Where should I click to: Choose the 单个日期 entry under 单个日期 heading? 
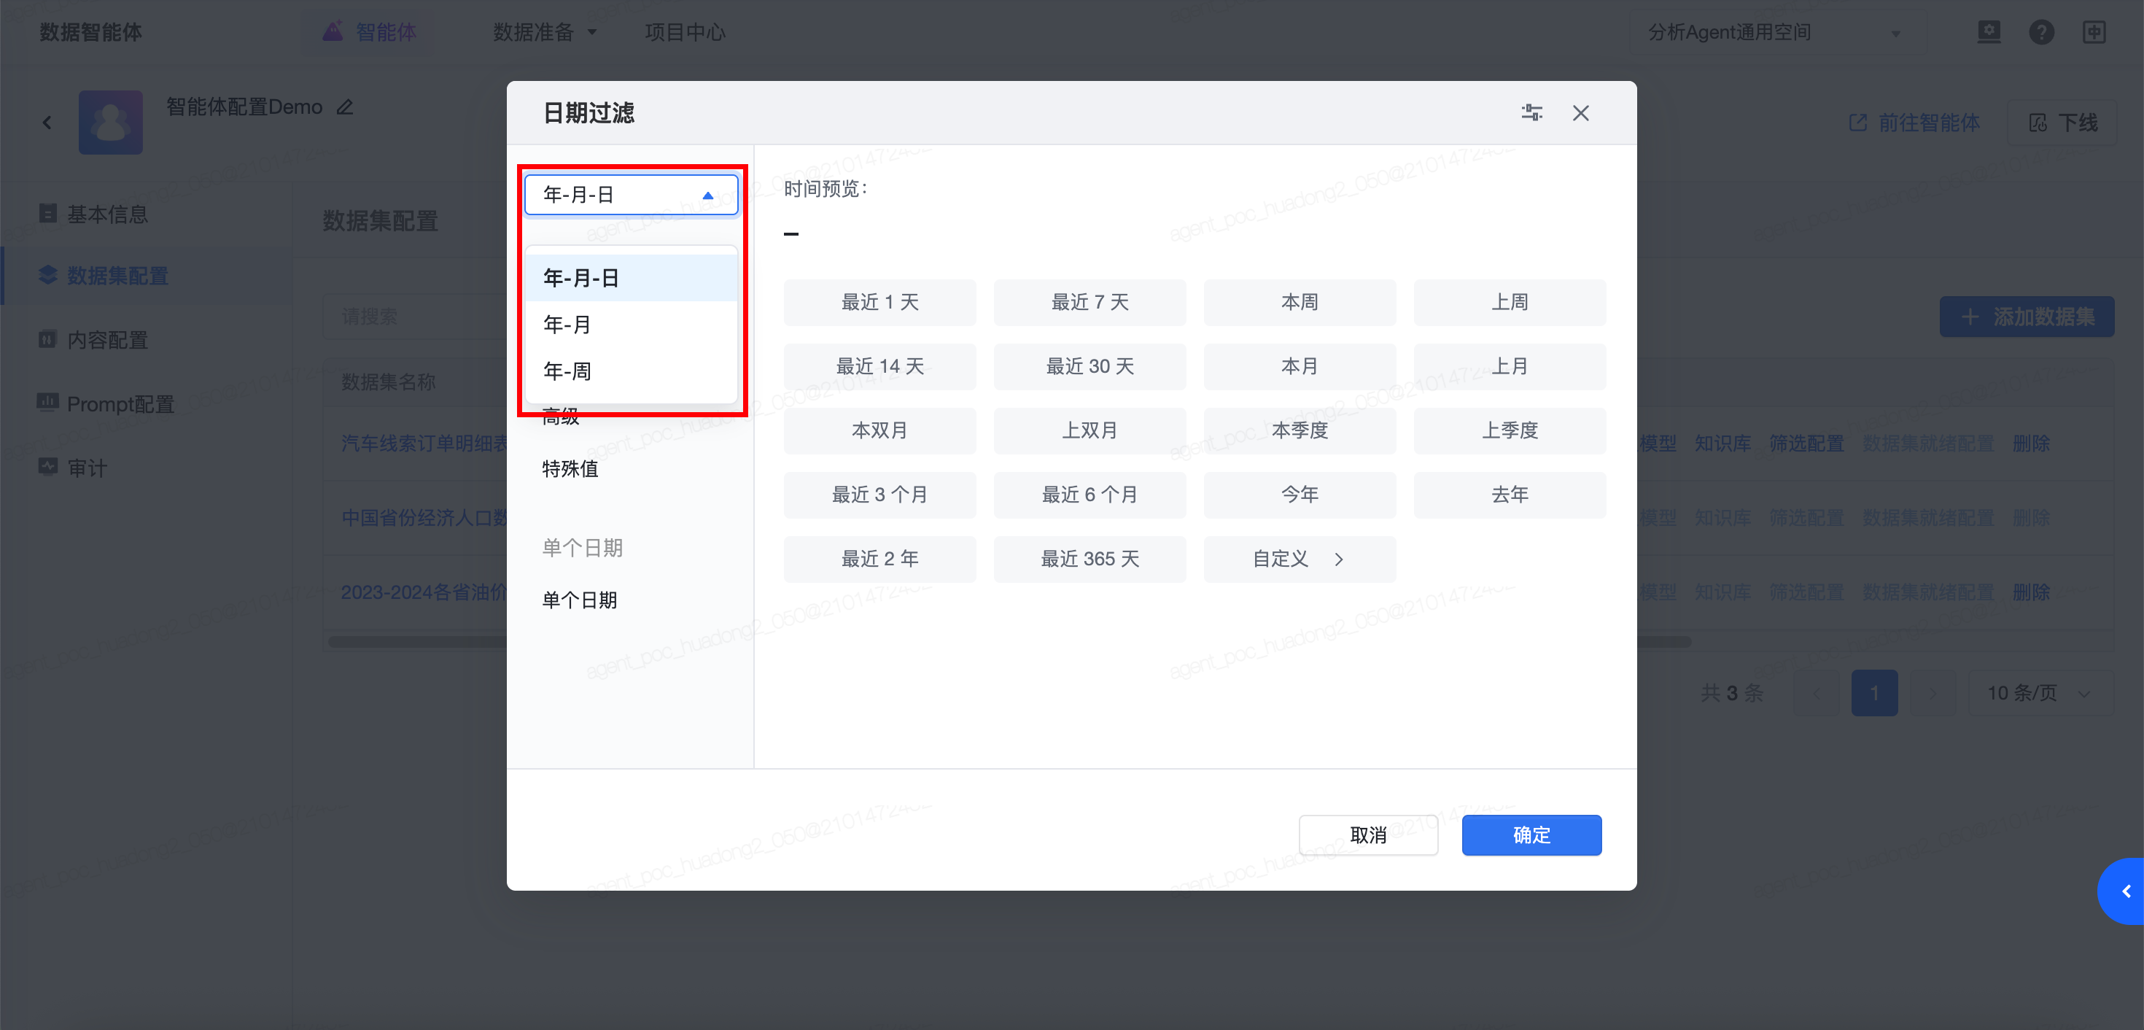tap(579, 600)
